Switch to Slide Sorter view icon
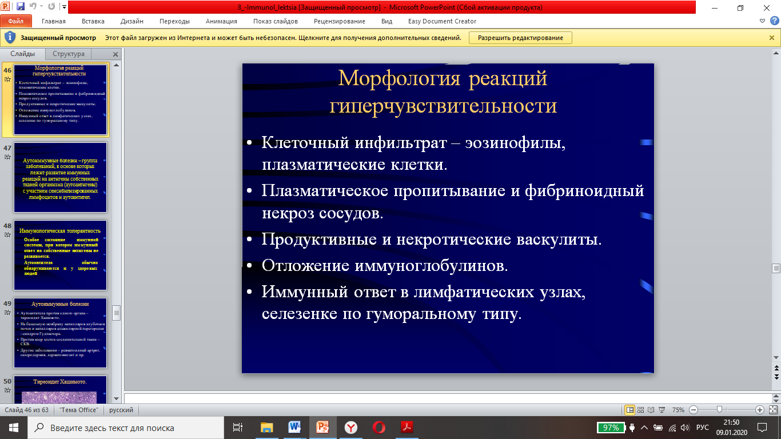This screenshot has height=439, width=781. tap(641, 410)
